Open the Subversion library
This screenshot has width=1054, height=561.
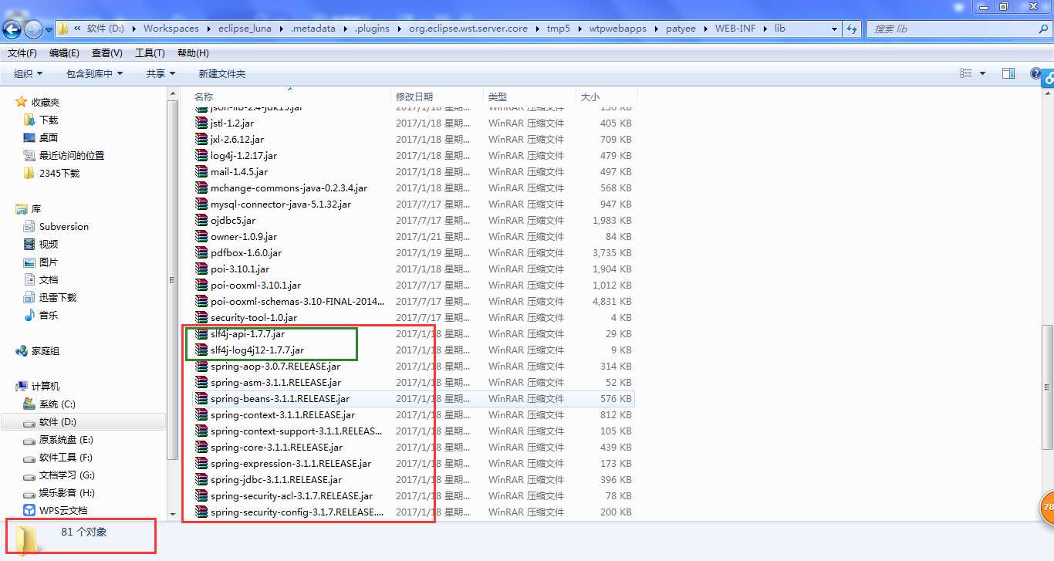(64, 226)
